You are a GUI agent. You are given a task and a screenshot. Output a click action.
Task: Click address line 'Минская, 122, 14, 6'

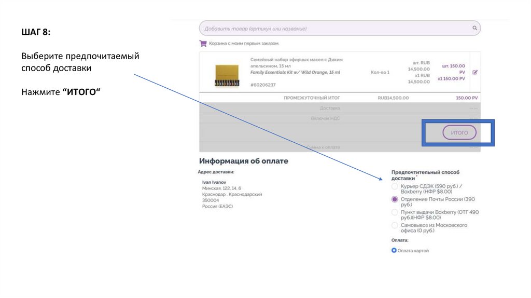221,188
